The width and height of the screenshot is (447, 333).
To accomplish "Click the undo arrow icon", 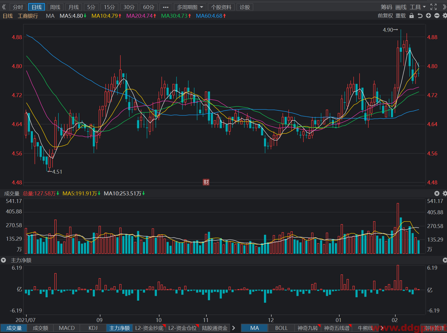I will click(x=420, y=16).
